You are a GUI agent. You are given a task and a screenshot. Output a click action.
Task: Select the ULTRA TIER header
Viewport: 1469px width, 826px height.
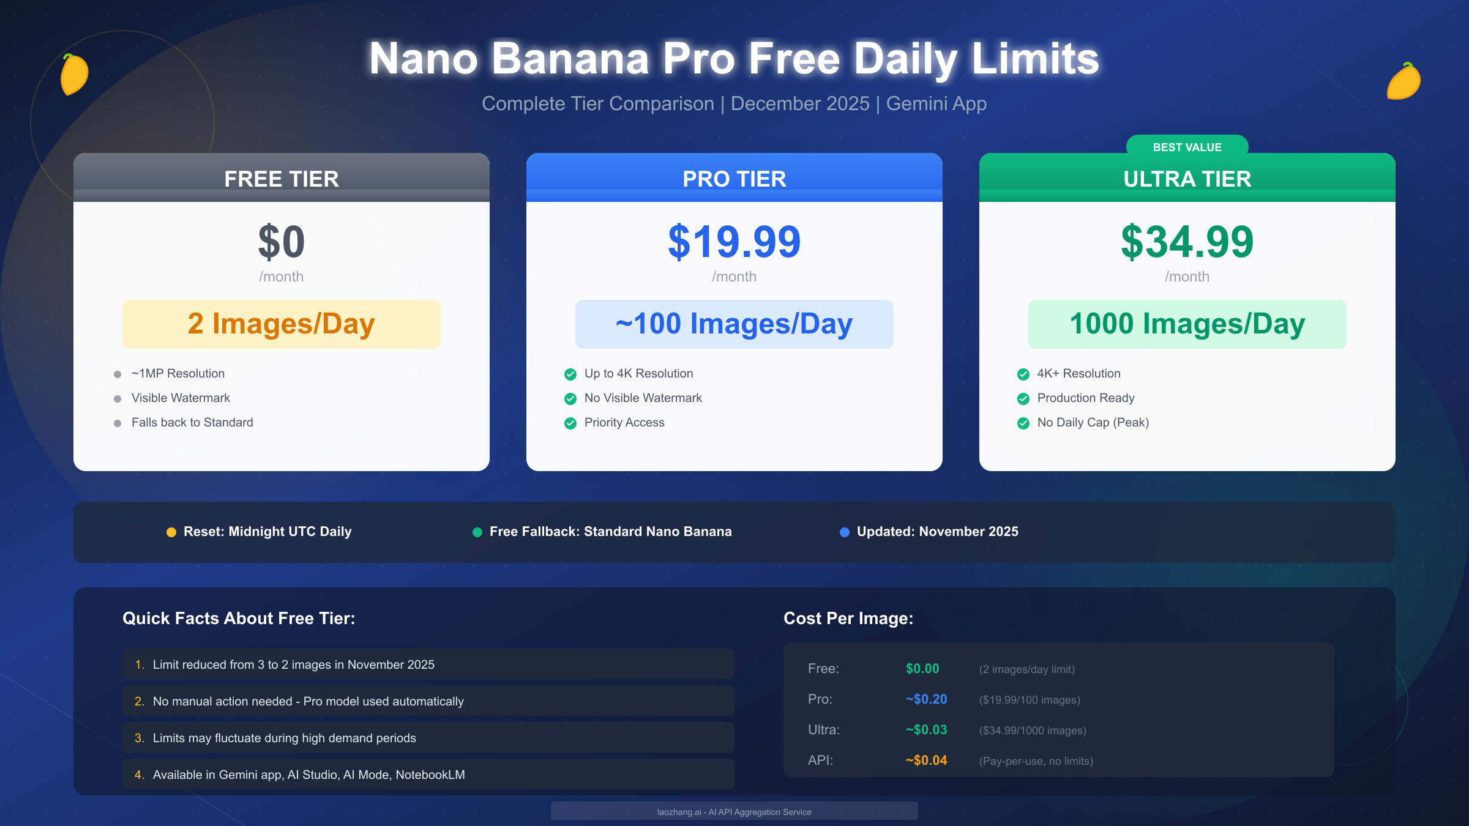(1187, 179)
